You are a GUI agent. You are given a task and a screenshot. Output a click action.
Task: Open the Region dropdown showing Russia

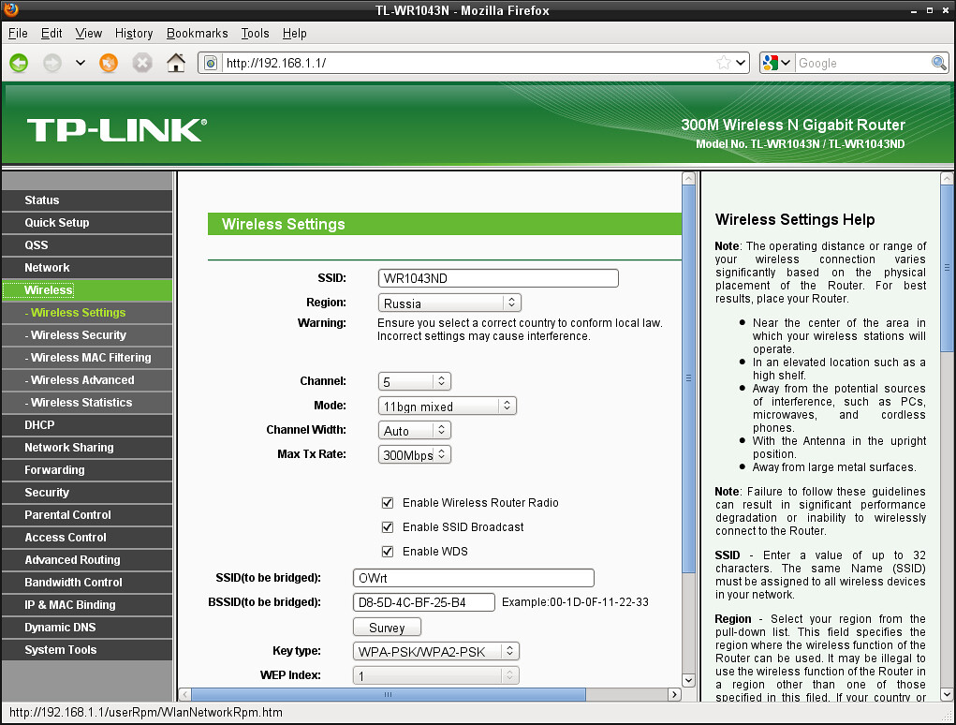click(449, 303)
